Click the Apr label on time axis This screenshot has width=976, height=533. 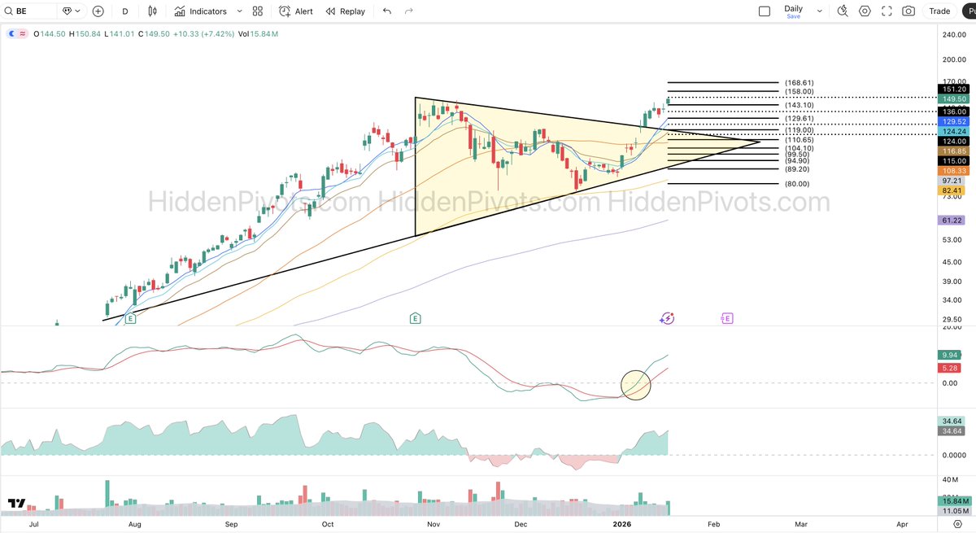(x=902, y=526)
